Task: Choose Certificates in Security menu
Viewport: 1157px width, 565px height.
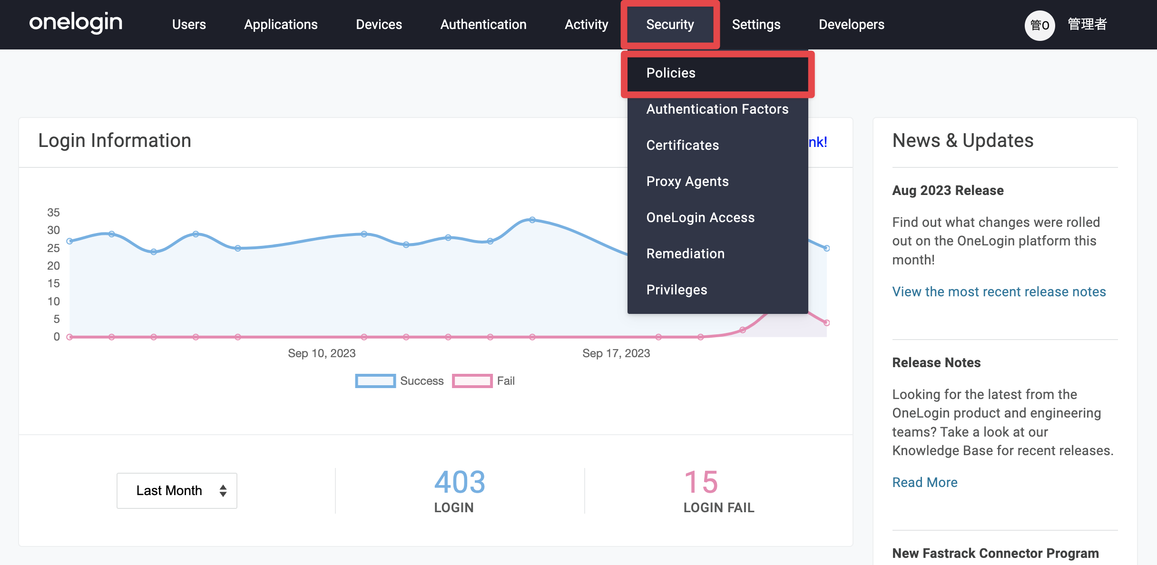Action: (717, 145)
